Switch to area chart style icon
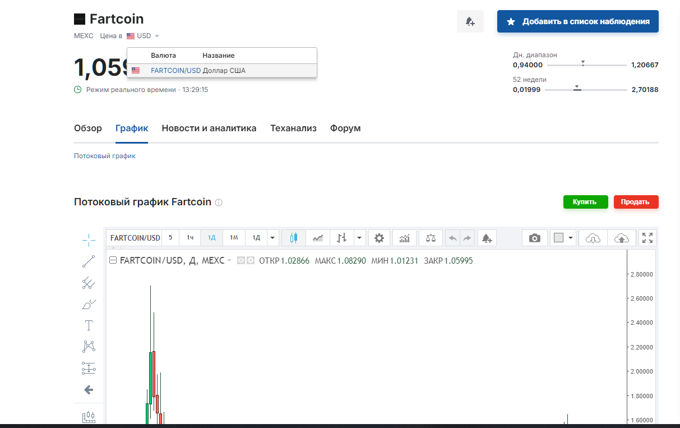 coord(318,238)
